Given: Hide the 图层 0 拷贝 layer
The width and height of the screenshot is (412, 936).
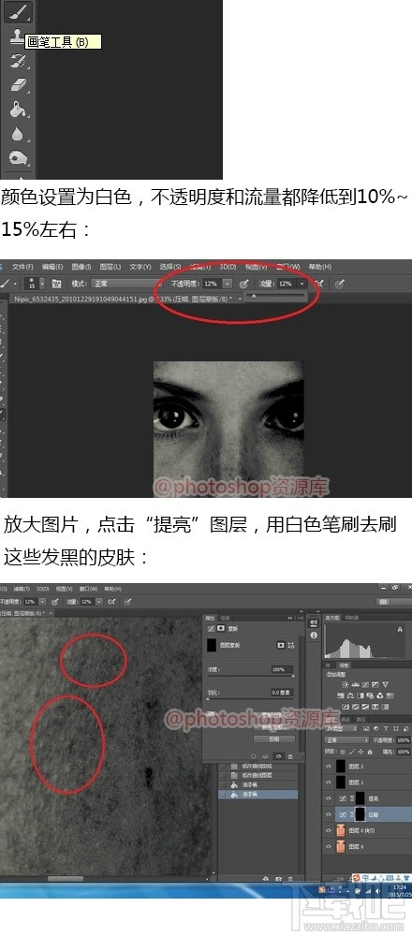Looking at the screenshot, I should pyautogui.click(x=329, y=830).
